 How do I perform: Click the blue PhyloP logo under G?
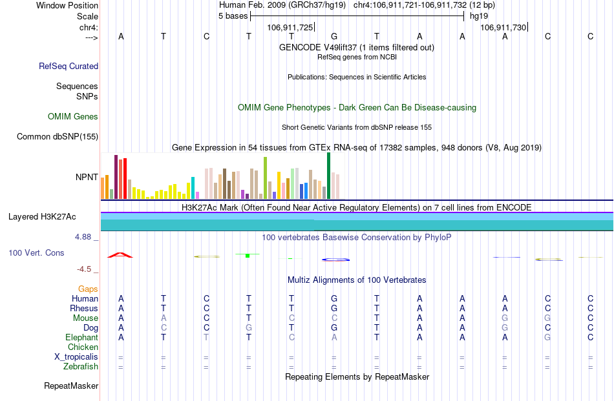pyautogui.click(x=335, y=260)
